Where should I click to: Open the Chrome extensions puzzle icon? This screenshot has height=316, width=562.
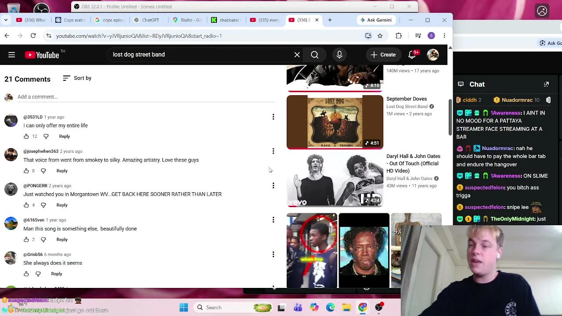(399, 36)
